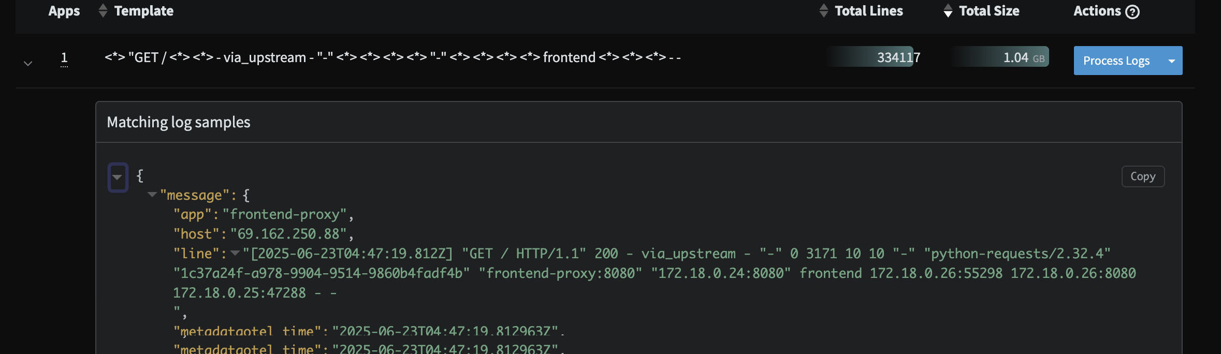Collapse the template row using its chevron

click(x=27, y=64)
